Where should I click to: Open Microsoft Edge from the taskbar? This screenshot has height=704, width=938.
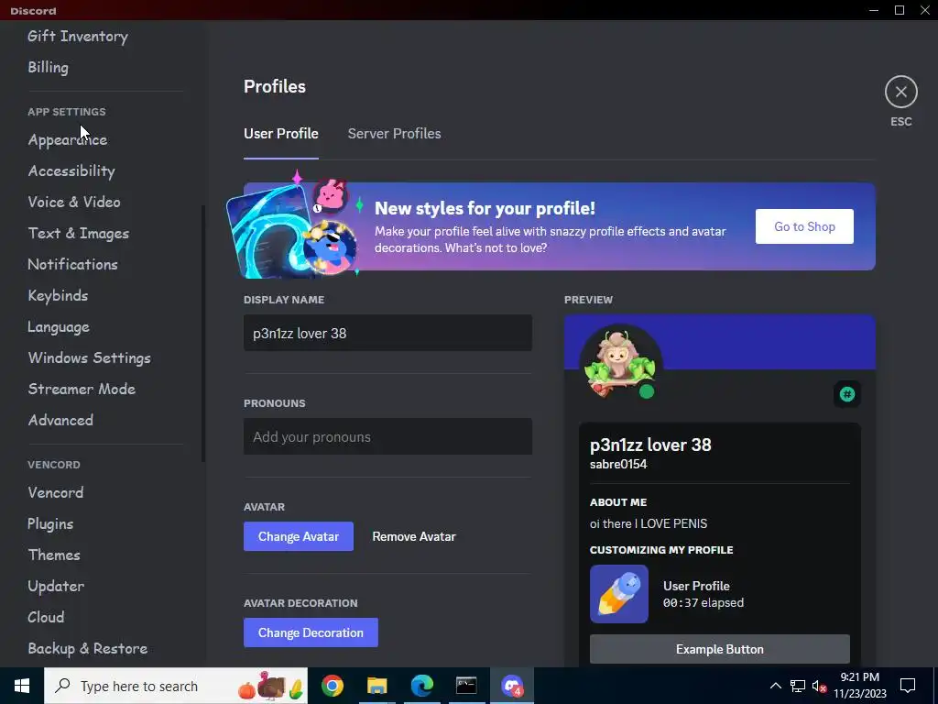(421, 686)
